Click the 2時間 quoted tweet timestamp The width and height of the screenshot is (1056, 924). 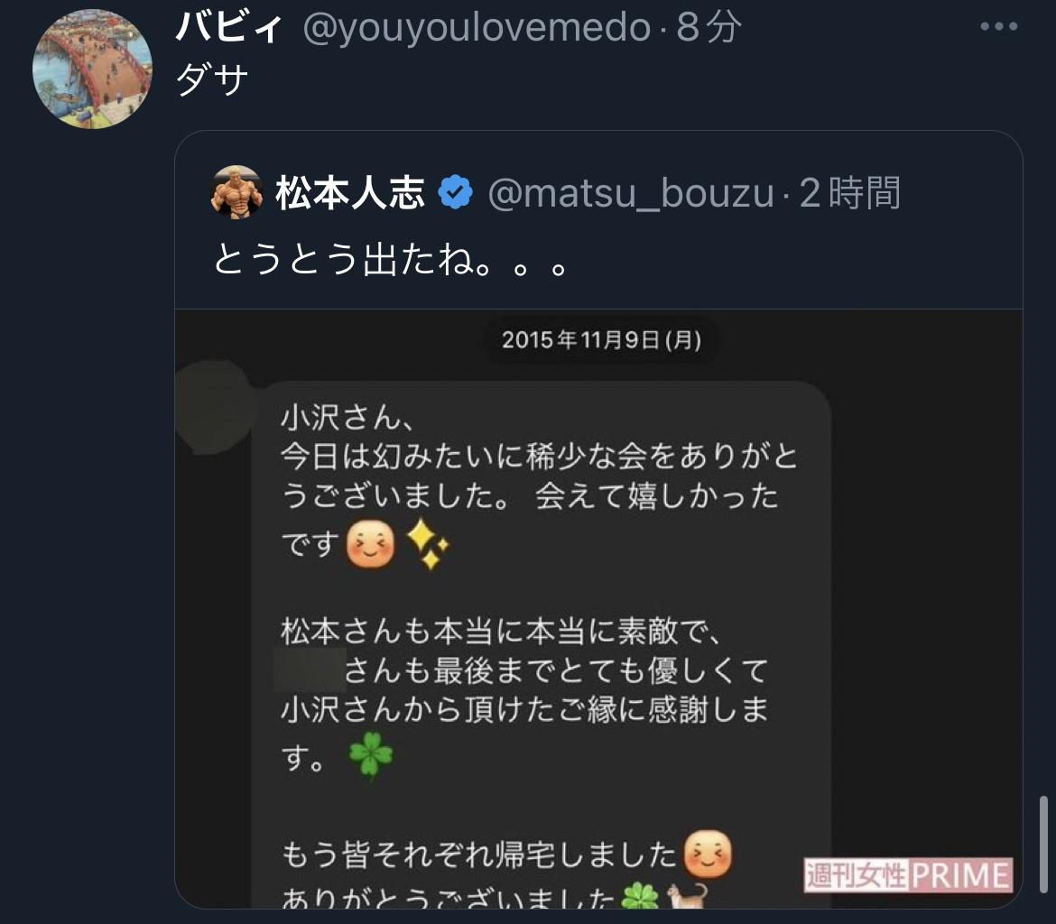pyautogui.click(x=850, y=192)
